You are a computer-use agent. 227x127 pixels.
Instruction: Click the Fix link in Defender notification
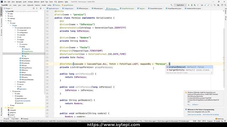click(189, 104)
